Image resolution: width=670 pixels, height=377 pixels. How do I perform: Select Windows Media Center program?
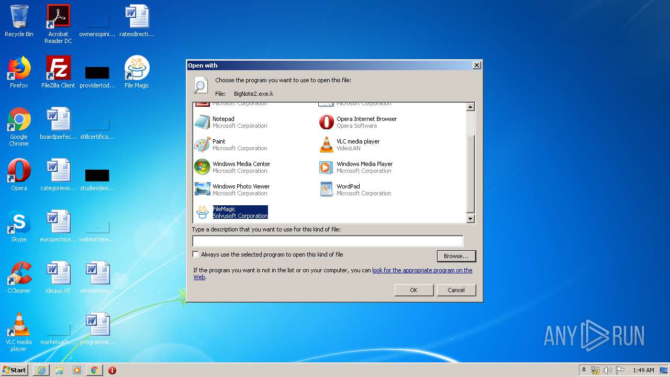click(232, 167)
